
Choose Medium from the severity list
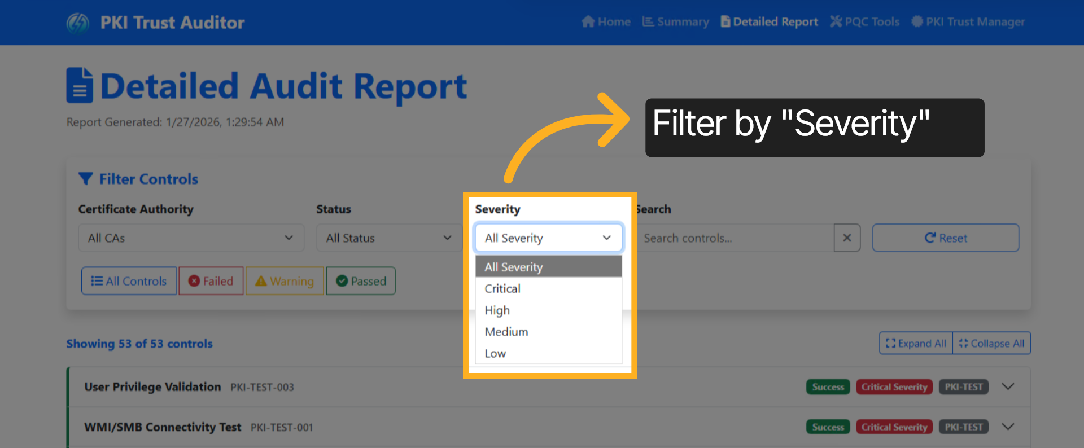(x=549, y=332)
